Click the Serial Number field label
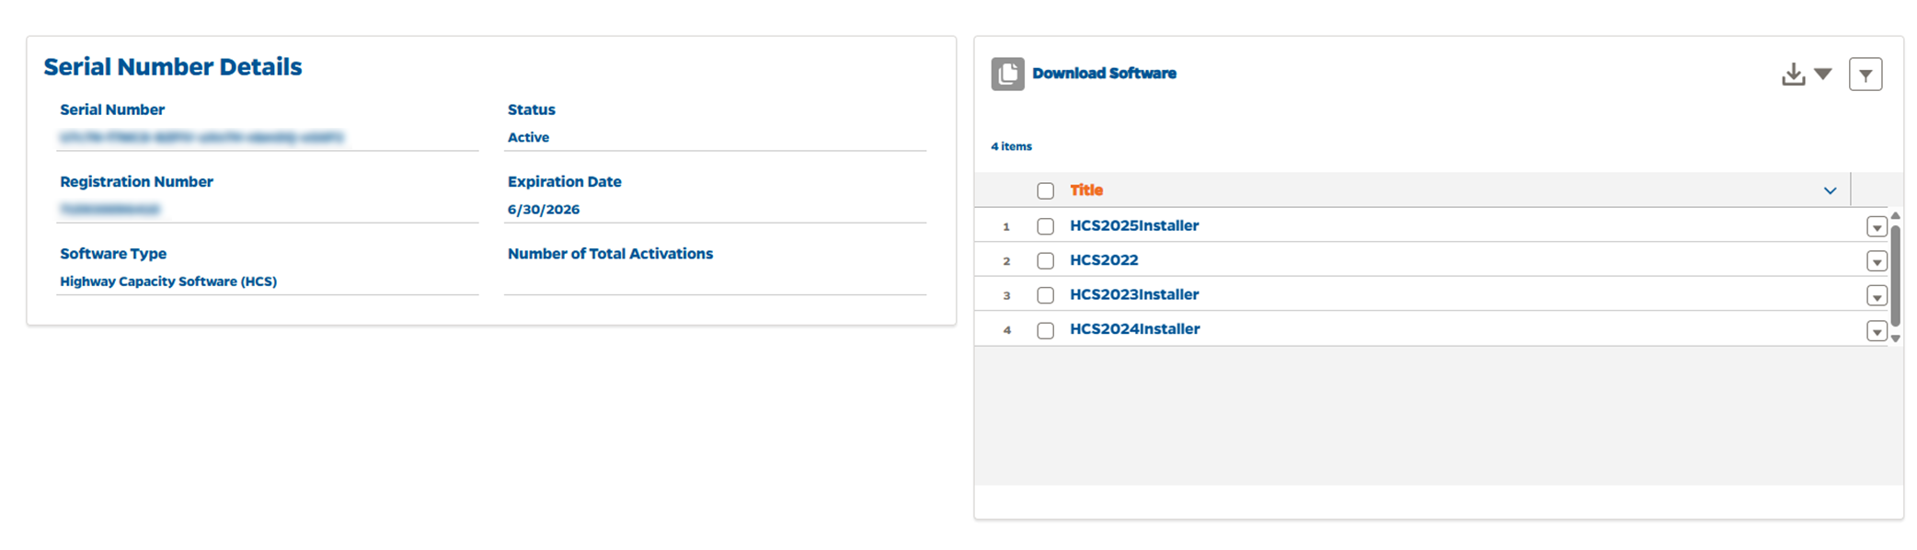 pyautogui.click(x=112, y=109)
